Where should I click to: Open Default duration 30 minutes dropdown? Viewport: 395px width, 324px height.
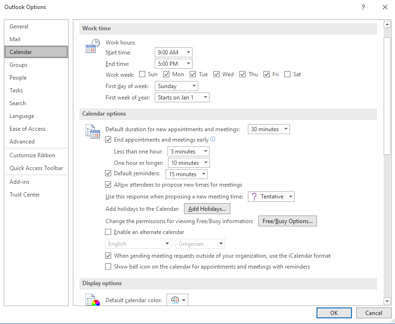click(269, 129)
